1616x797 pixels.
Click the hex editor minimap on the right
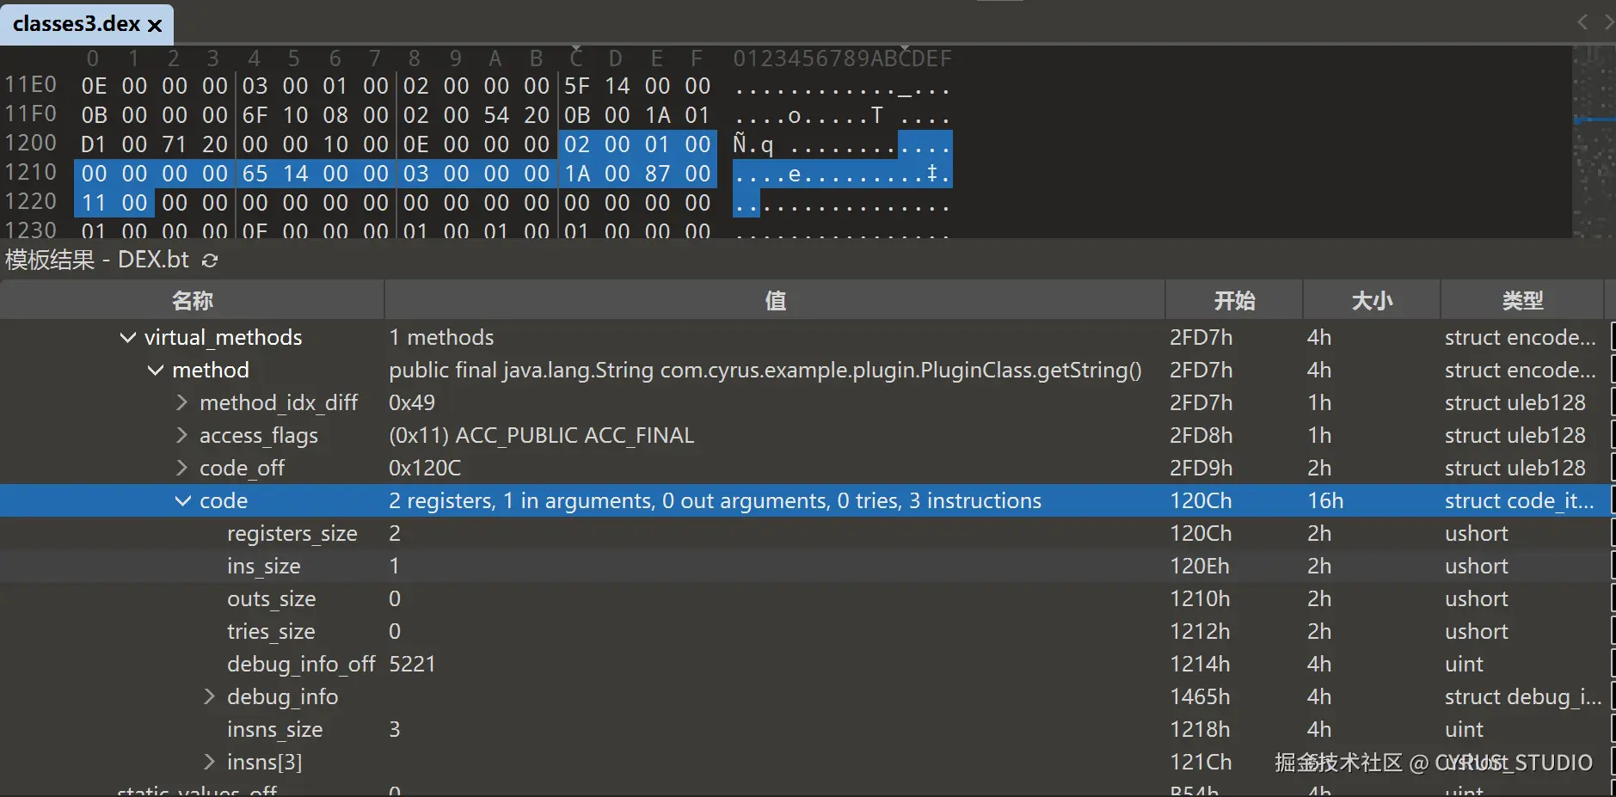1594,142
